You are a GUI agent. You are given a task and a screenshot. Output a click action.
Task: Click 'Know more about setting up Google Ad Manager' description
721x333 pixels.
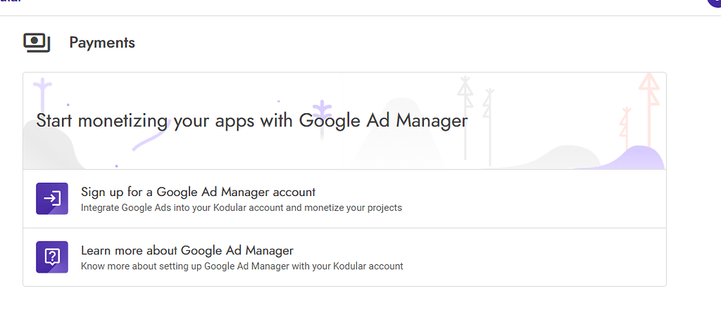coord(242,266)
